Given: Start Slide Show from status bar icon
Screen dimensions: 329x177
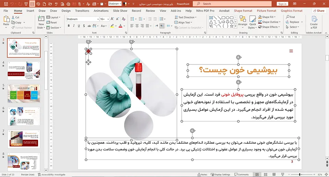Looking at the screenshot, I should [x=283, y=175].
